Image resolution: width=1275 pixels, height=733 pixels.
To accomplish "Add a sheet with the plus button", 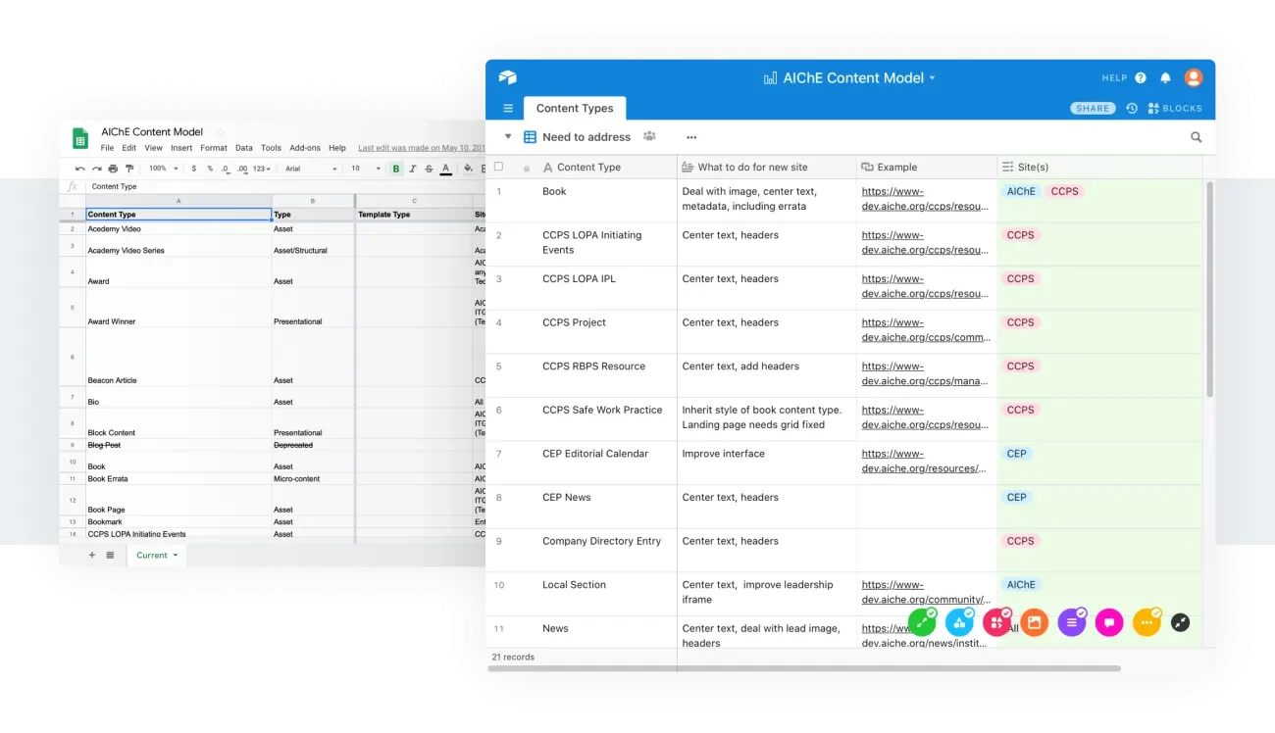I will click(x=92, y=555).
